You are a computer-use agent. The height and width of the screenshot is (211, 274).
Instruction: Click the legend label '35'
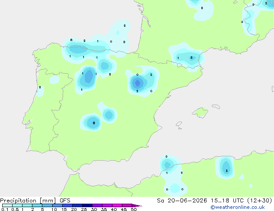(x=104, y=209)
